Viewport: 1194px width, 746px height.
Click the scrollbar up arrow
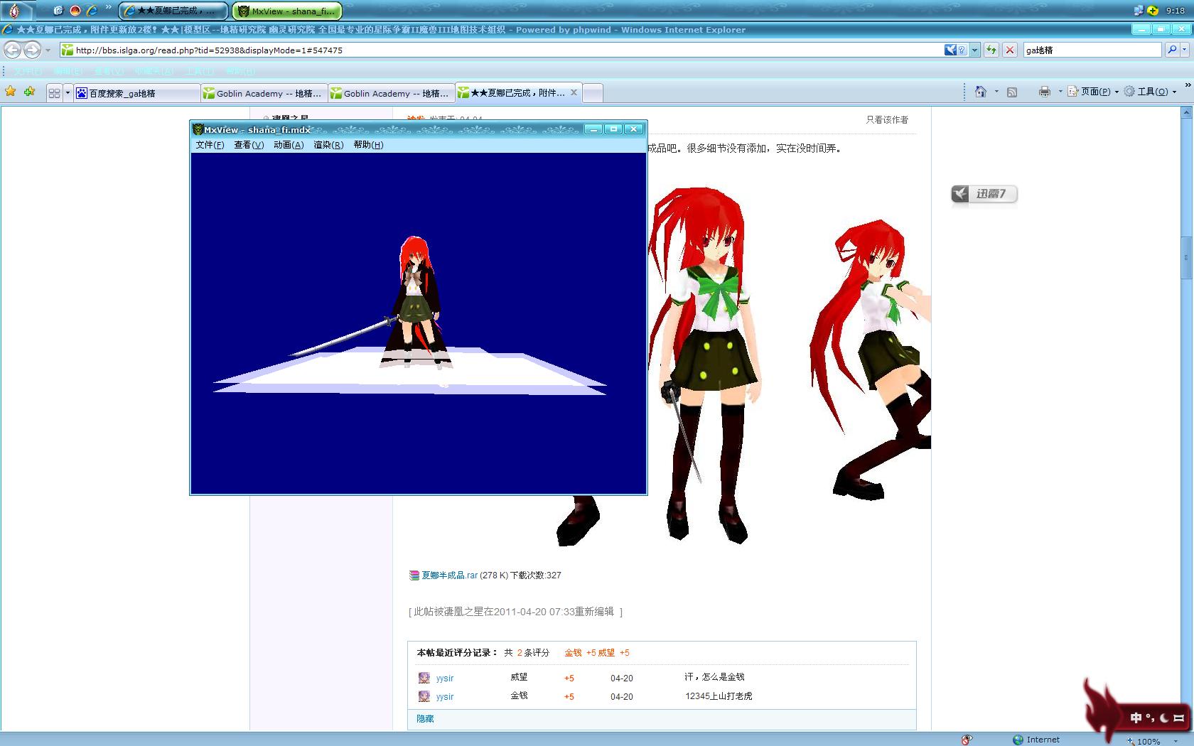pyautogui.click(x=1186, y=112)
